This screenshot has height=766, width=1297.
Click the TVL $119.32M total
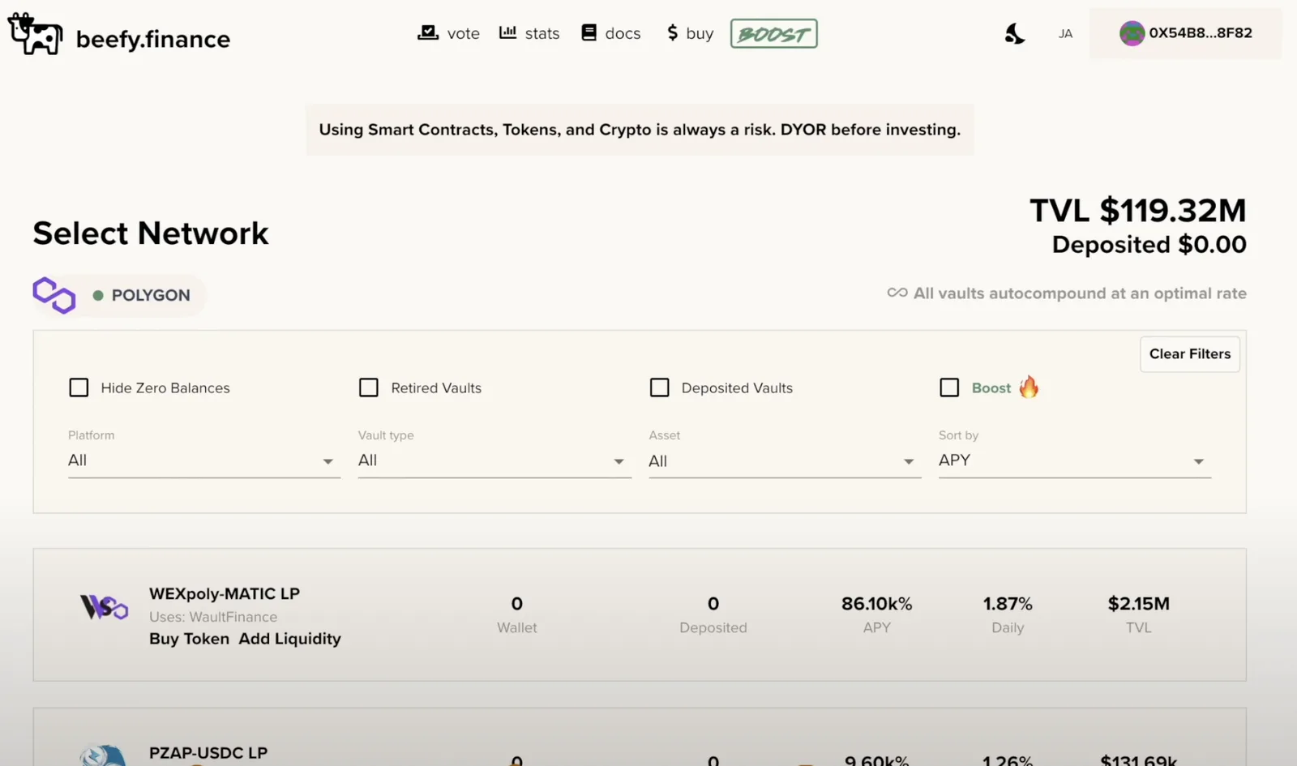pyautogui.click(x=1137, y=211)
